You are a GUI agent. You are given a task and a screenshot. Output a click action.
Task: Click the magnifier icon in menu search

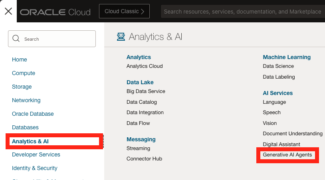click(x=16, y=39)
